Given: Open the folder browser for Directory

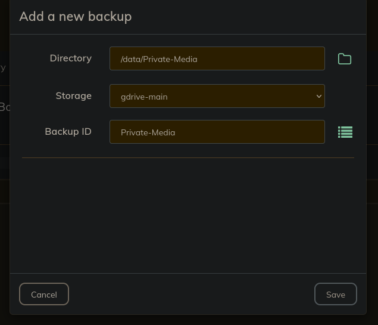Looking at the screenshot, I should (345, 59).
